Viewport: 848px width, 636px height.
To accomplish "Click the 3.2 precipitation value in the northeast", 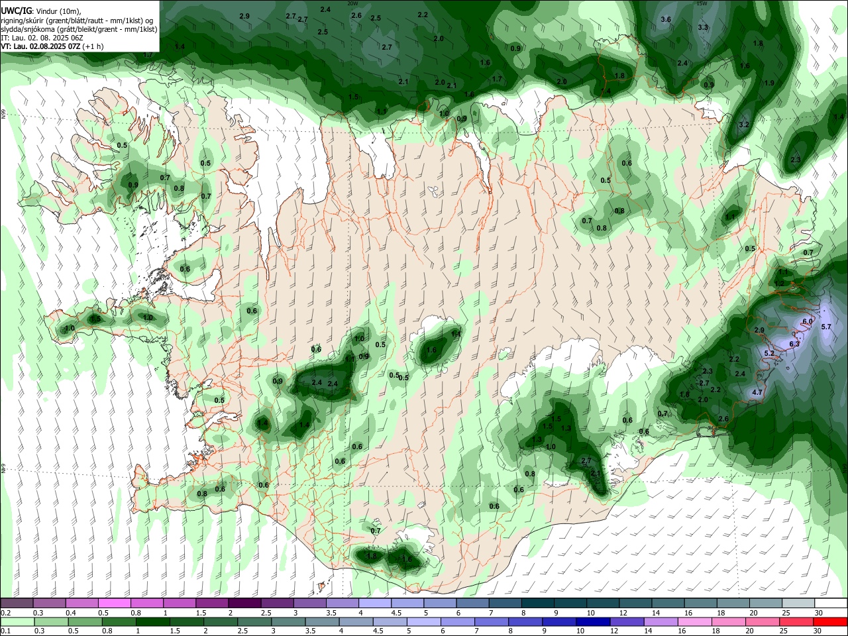I will 744,125.
